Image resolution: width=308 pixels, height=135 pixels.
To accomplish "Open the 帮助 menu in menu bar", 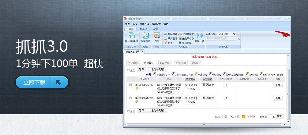I will click(x=166, y=24).
